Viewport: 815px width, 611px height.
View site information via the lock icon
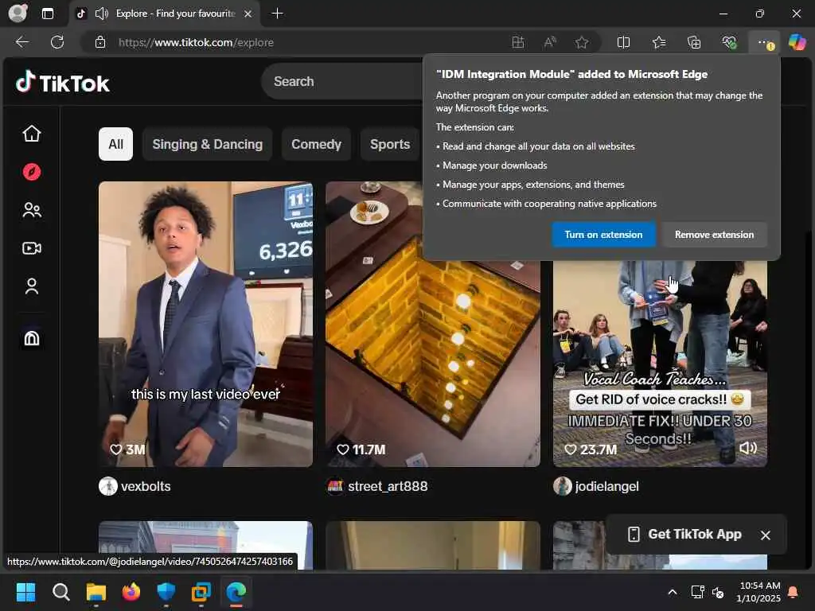pyautogui.click(x=100, y=43)
